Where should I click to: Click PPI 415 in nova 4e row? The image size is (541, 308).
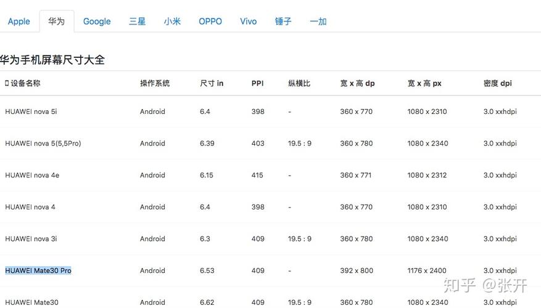(x=257, y=175)
